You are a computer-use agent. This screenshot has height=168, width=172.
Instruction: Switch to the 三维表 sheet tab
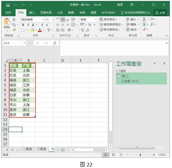(x=42, y=149)
